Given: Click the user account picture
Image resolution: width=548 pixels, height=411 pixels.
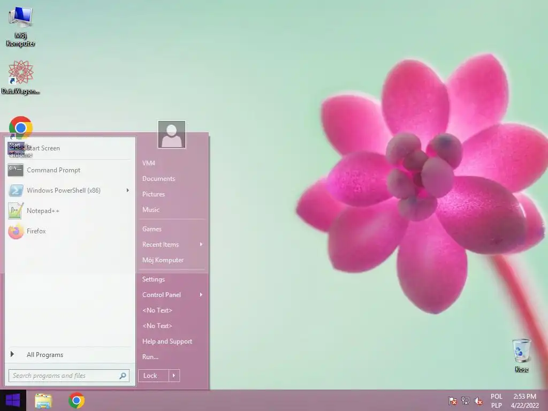Looking at the screenshot, I should (x=172, y=134).
